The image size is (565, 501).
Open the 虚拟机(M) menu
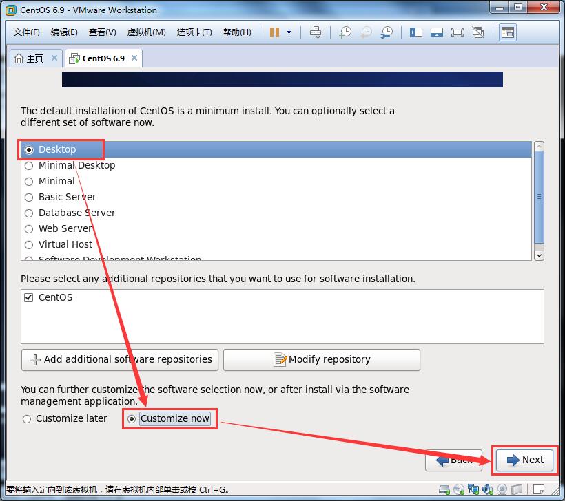click(146, 32)
